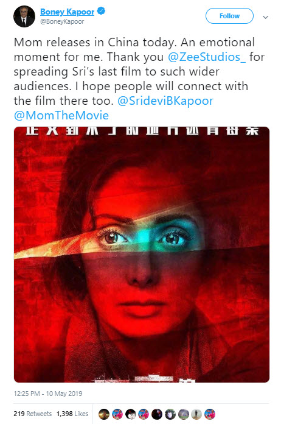Open the last liker avatar in row

pyautogui.click(x=210, y=414)
